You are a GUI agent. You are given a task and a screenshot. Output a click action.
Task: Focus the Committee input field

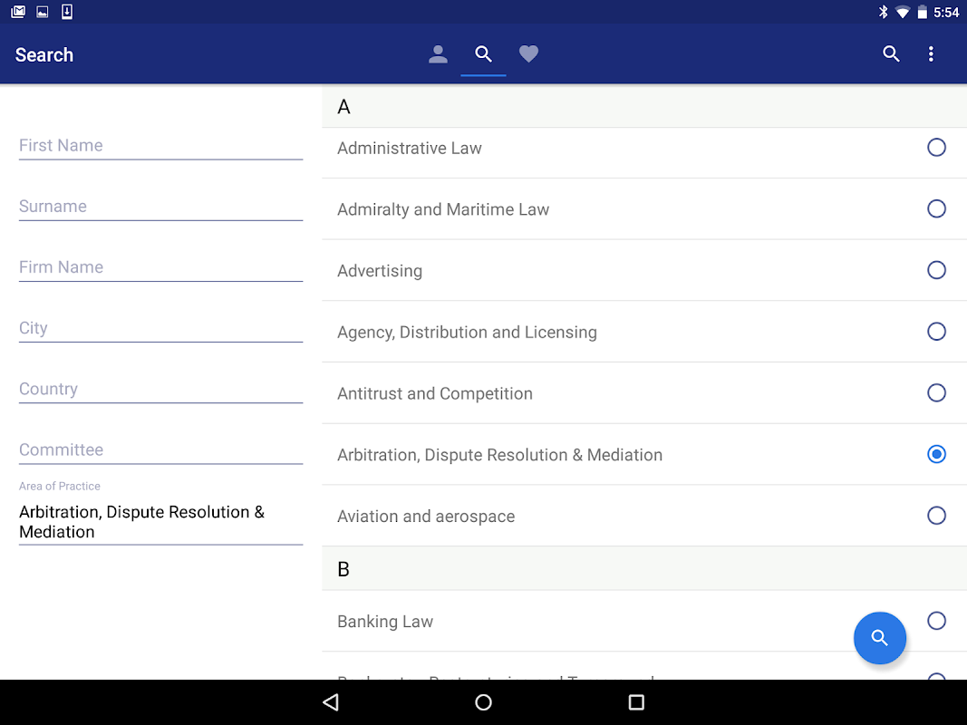161,450
